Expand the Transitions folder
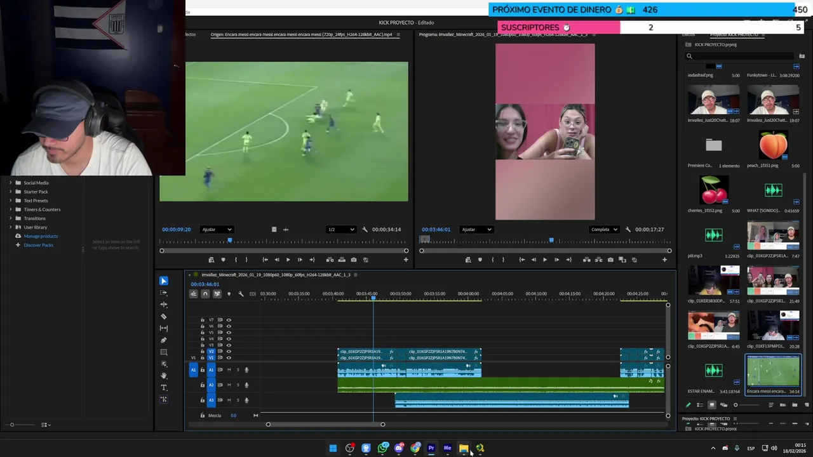The height and width of the screenshot is (457, 813). [10, 218]
